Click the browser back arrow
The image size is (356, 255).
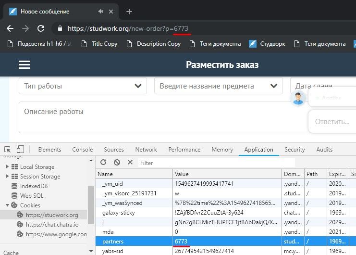coord(10,28)
